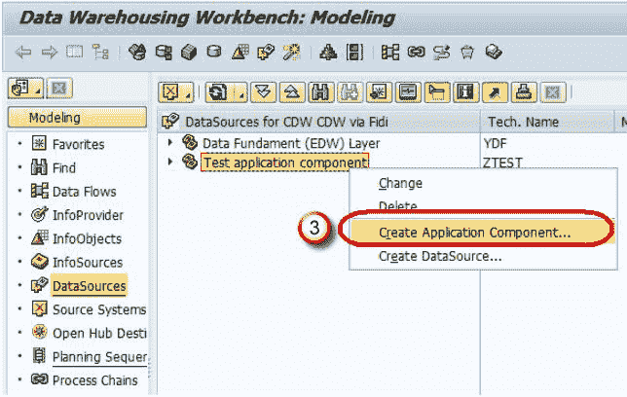This screenshot has height=397, width=627.
Task: Click the monitor display button in tree toolbar
Action: pyautogui.click(x=408, y=92)
